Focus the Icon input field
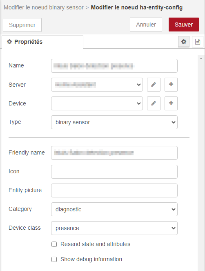205x271 pixels. 114,172
